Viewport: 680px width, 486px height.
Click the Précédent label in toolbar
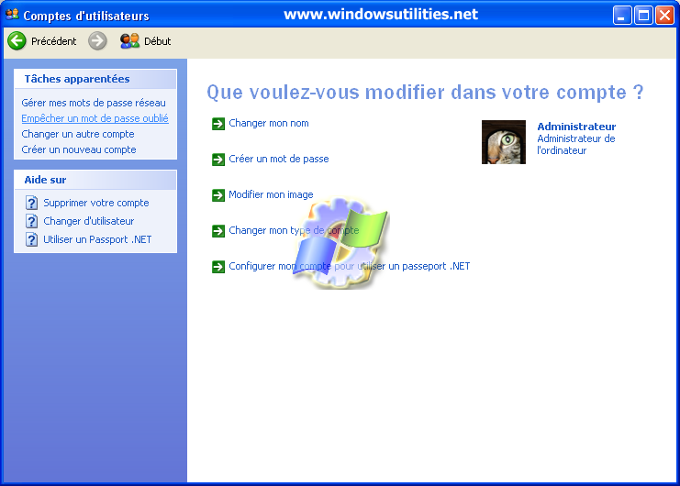pyautogui.click(x=53, y=41)
